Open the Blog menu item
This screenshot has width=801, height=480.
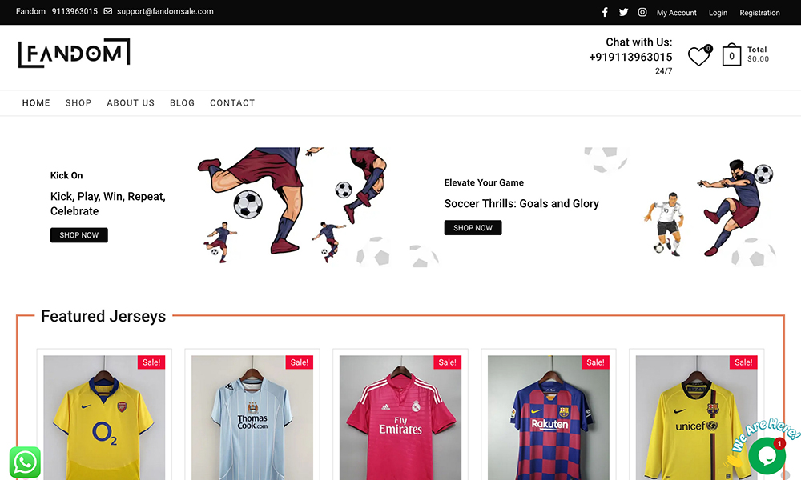coord(182,103)
